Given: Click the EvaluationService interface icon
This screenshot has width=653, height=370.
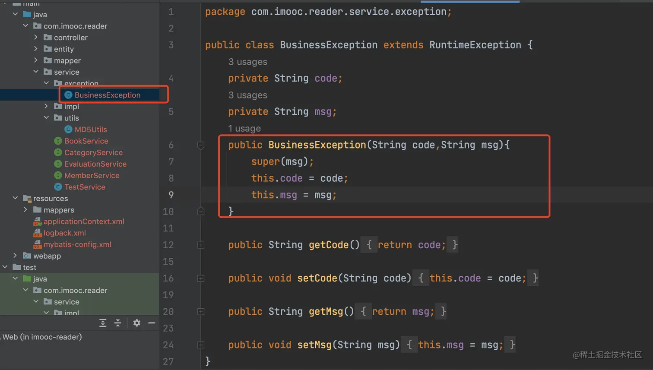Looking at the screenshot, I should tap(58, 164).
